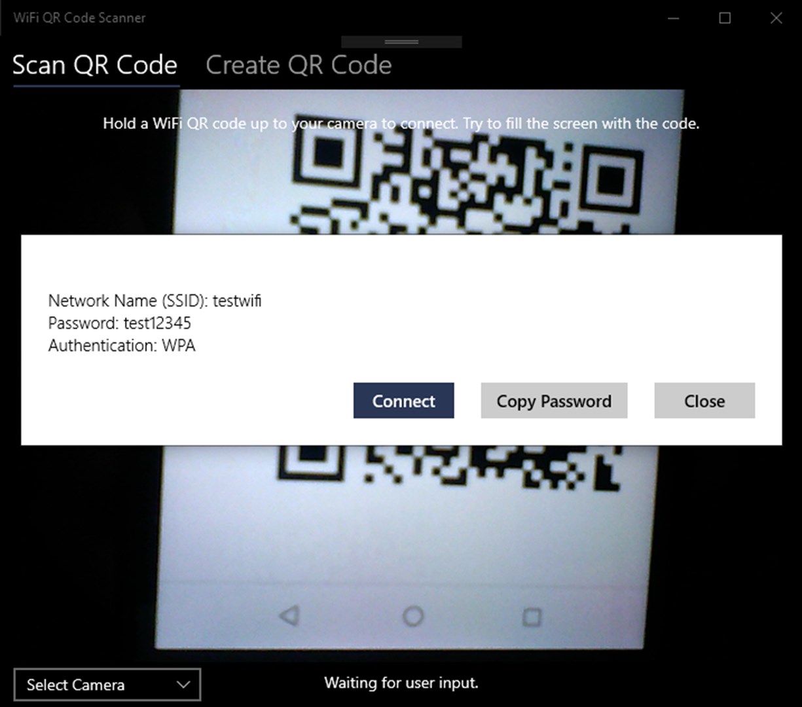Switch to the Create QR Code tab

coord(299,65)
